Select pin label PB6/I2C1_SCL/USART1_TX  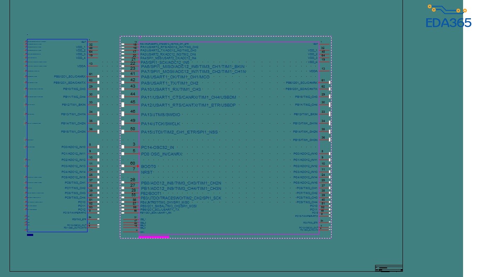pyautogui.click(x=160, y=210)
